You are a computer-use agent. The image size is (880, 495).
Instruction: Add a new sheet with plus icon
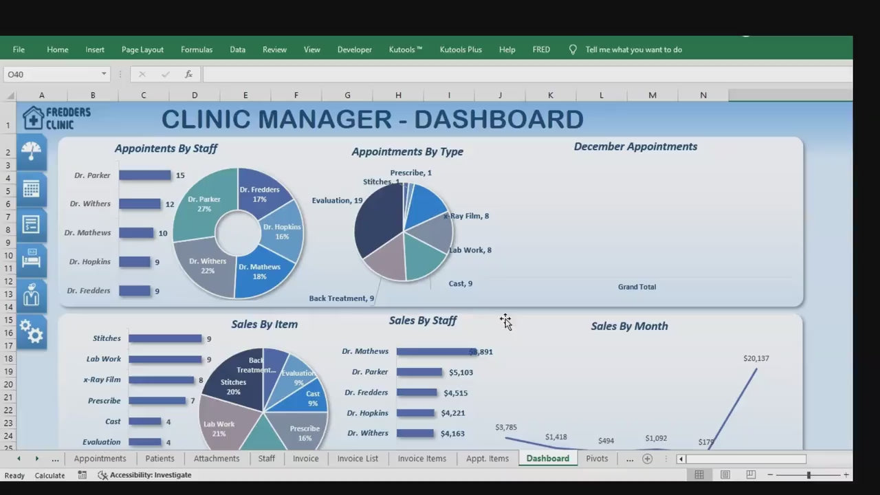pos(647,459)
